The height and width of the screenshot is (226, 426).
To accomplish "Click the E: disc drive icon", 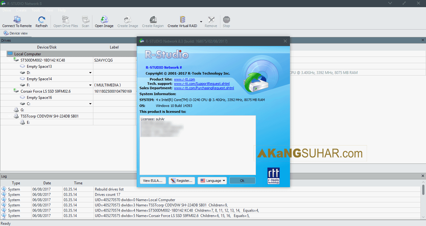I will [x=22, y=122].
